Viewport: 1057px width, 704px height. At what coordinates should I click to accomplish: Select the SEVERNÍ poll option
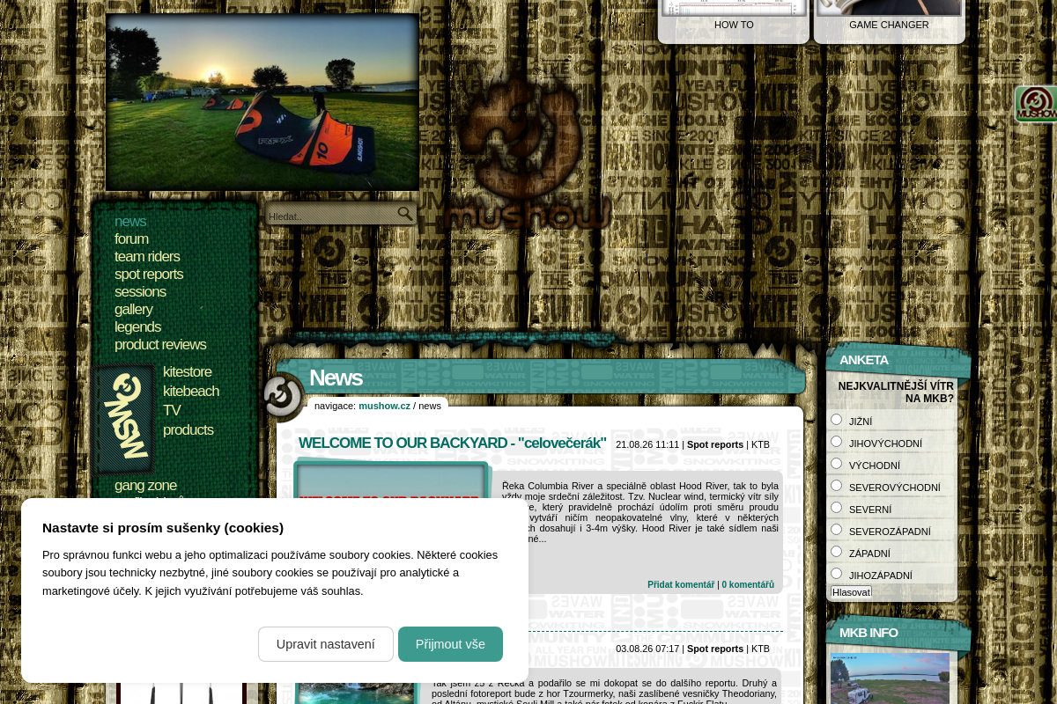[x=837, y=508]
